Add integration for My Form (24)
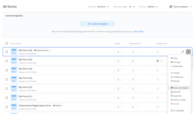Viewport: 194px width, 114px height. [x=158, y=70]
